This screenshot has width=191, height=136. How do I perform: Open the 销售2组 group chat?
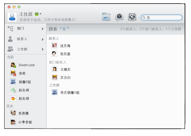[25, 82]
